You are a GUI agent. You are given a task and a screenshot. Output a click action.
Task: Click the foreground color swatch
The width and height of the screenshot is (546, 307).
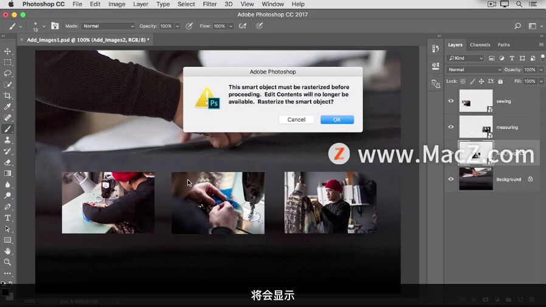pyautogui.click(x=5, y=292)
